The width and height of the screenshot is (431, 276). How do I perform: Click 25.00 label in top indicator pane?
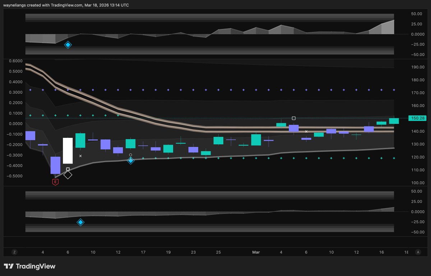pos(417,24)
